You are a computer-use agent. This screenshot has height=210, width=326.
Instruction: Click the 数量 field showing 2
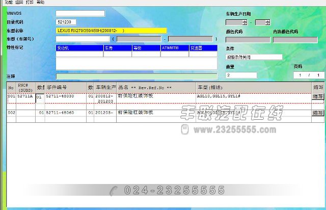coord(241,75)
